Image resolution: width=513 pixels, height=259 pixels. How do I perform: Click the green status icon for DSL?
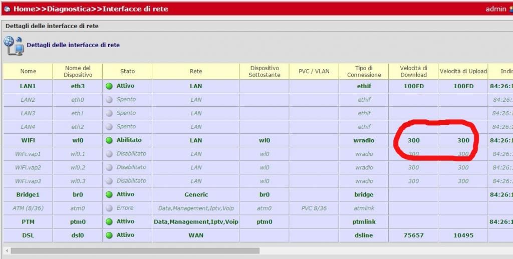click(109, 235)
